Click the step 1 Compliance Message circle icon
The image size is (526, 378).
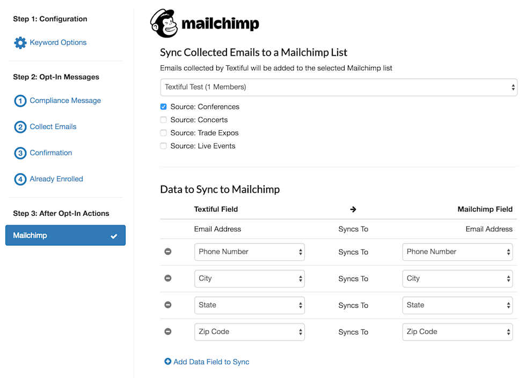(20, 101)
